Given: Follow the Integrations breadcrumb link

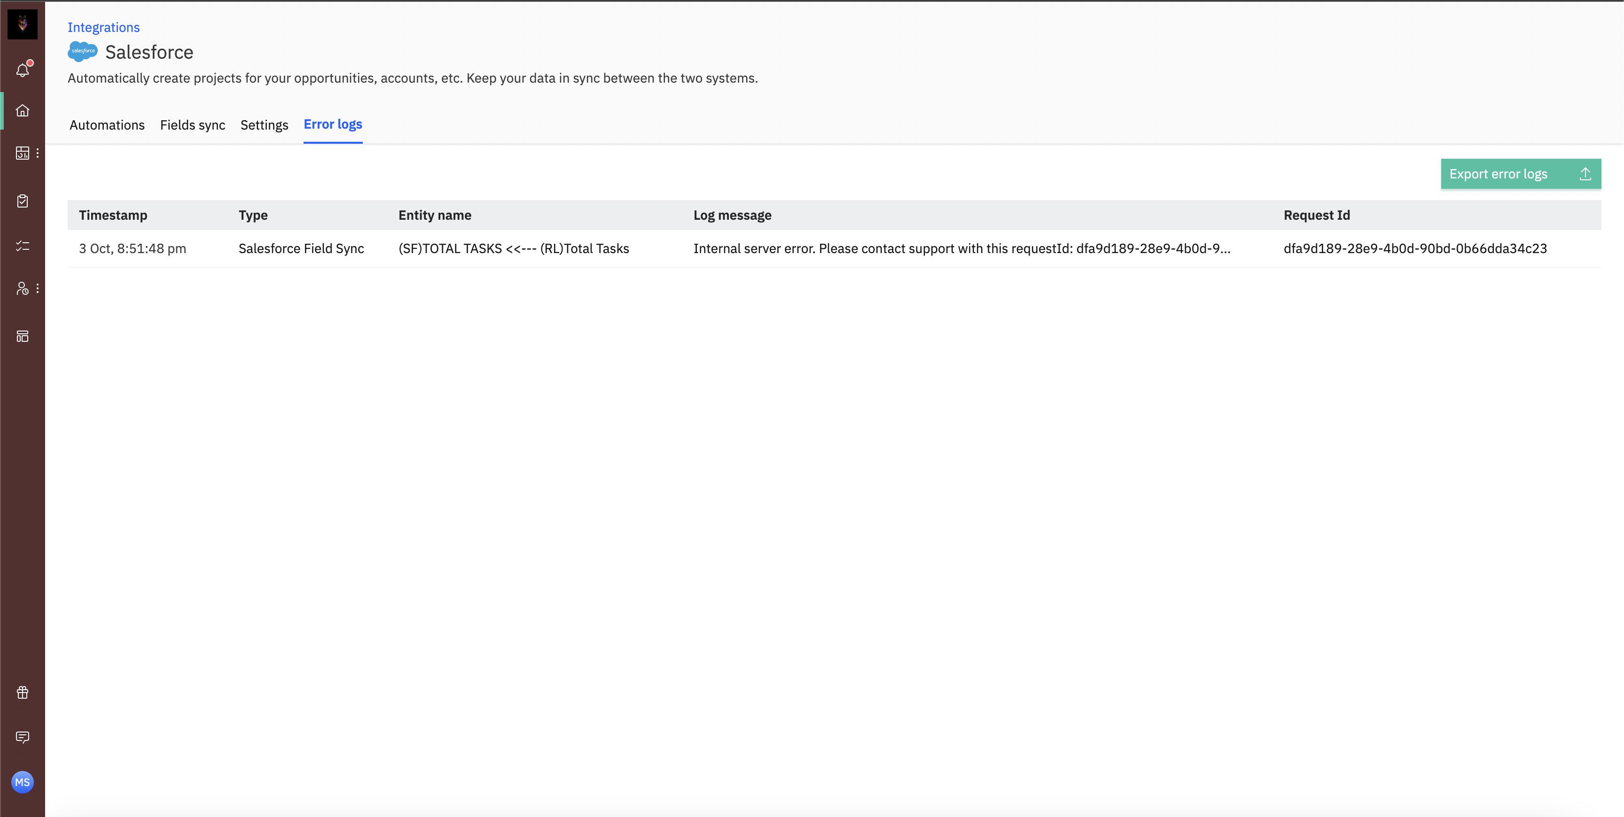Looking at the screenshot, I should 103,27.
